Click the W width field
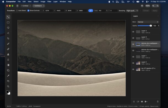 pos(71,11)
